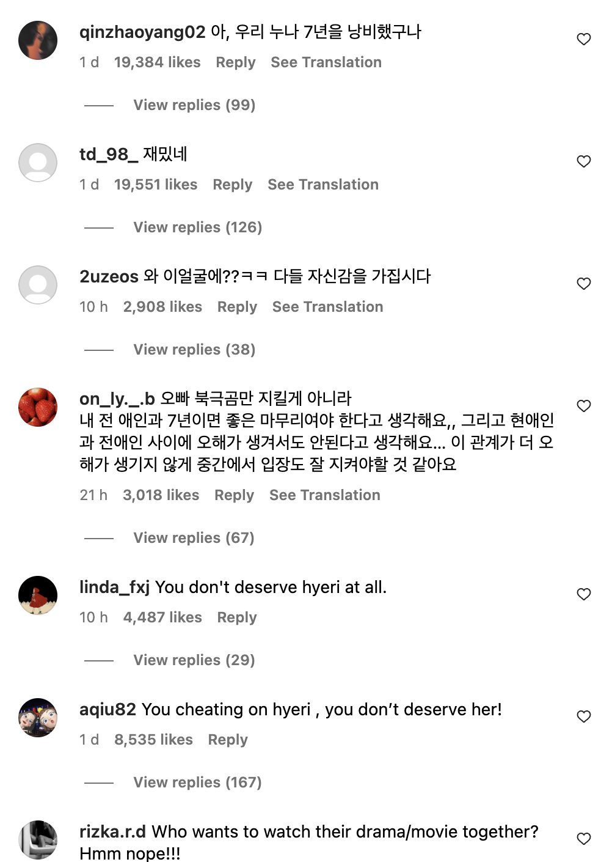Screen dimensions: 601x862
Task: Expand the 99 replies under qinzhaoyang02
Action: (194, 105)
